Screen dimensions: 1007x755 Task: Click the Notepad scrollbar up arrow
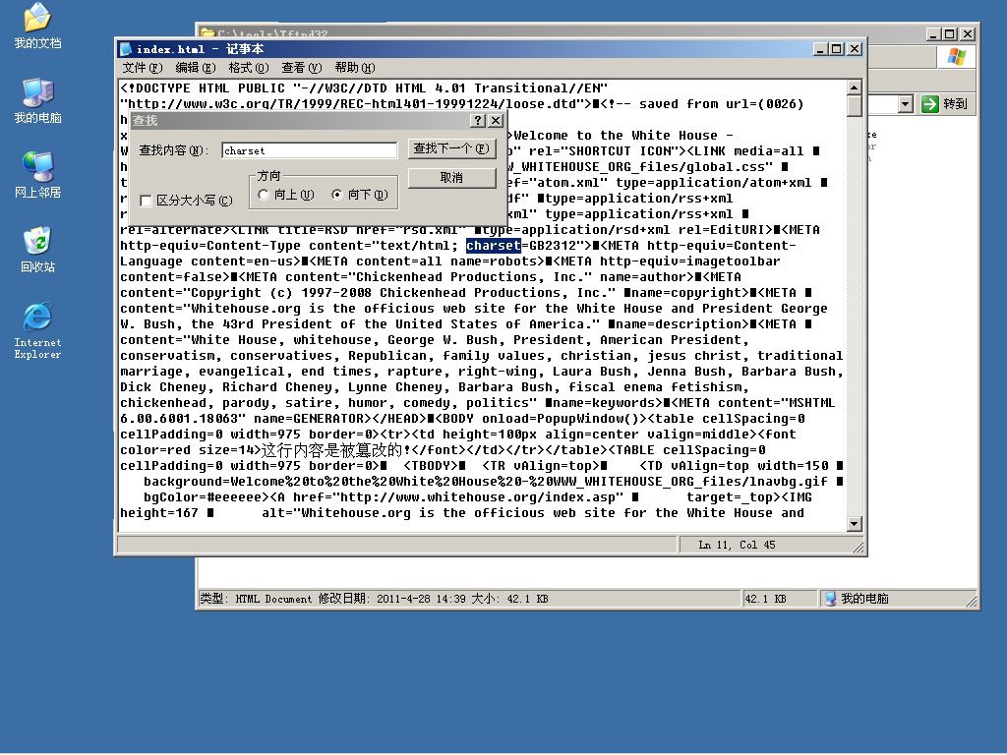point(855,87)
